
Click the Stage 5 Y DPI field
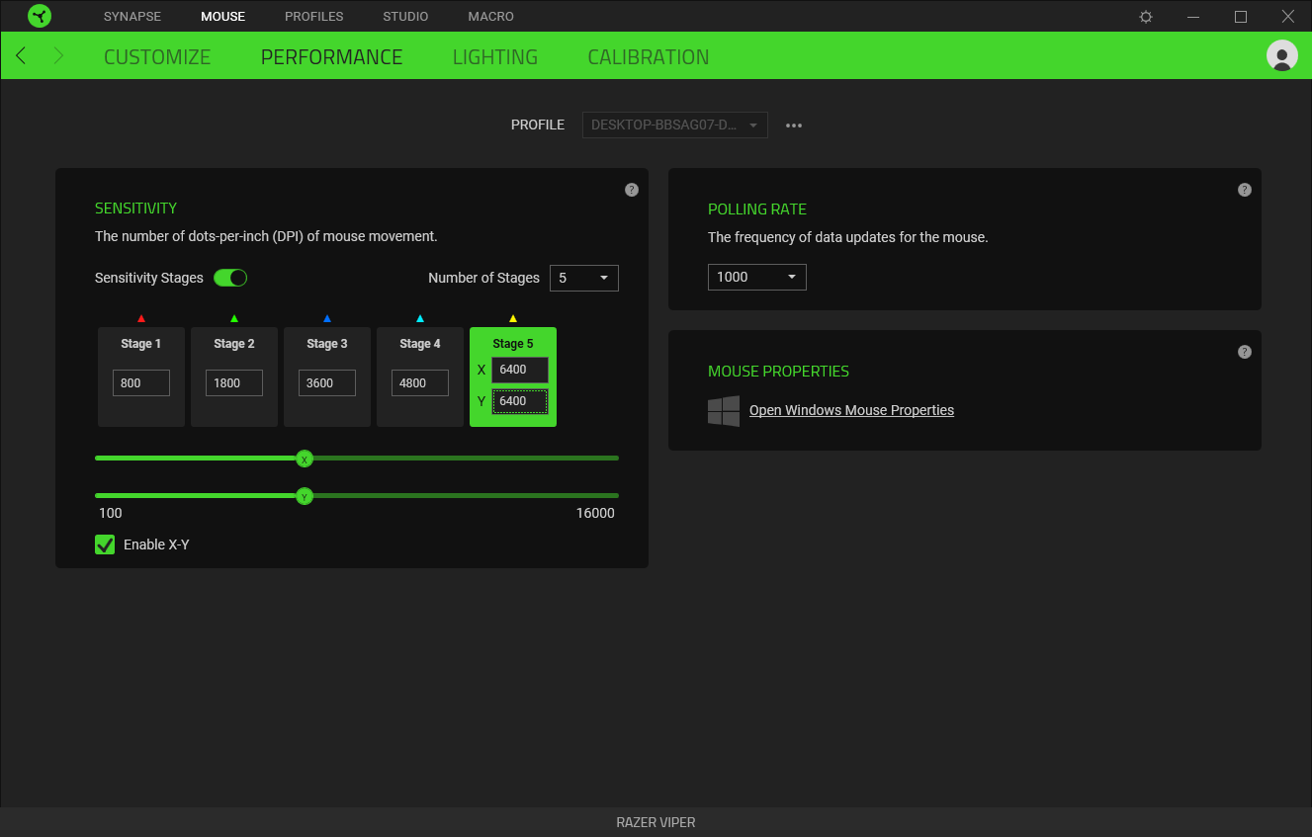click(520, 401)
